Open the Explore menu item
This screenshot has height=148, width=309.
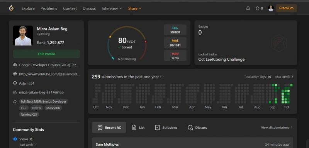pyautogui.click(x=28, y=8)
